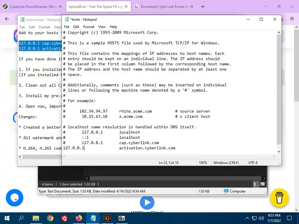Click the hosts Notepad title icon

(67, 20)
